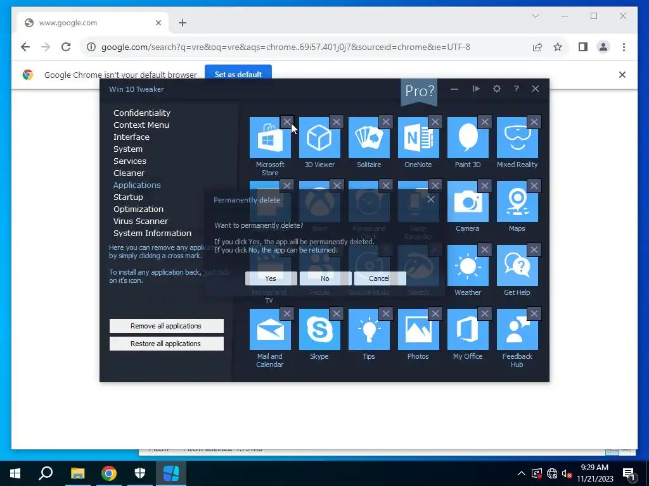This screenshot has height=486, width=649.
Task: Click the Solitaire app tile
Action: (x=369, y=137)
